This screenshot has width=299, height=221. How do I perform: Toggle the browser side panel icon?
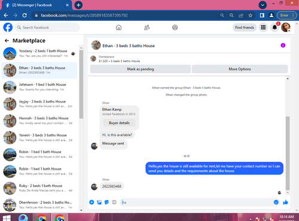262,16
